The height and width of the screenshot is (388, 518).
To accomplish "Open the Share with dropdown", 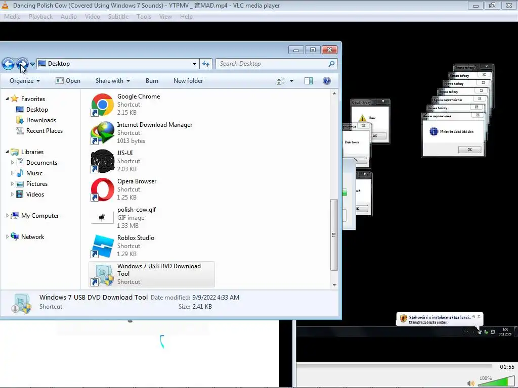I will click(x=113, y=81).
